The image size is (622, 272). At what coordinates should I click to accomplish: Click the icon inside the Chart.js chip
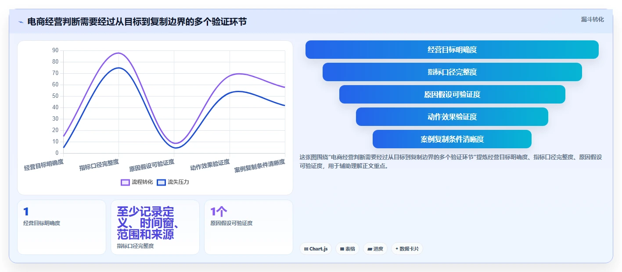[x=306, y=249]
